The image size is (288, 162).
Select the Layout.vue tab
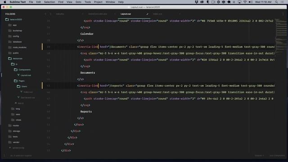126,14
